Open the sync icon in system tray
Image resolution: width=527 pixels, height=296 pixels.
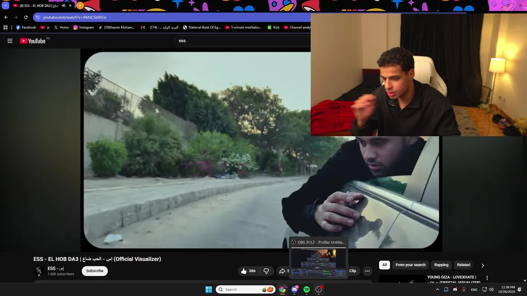(x=446, y=289)
